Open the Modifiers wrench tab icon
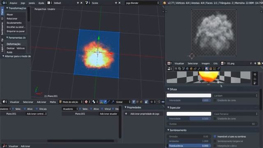This screenshot has height=148, width=263. tap(199, 69)
